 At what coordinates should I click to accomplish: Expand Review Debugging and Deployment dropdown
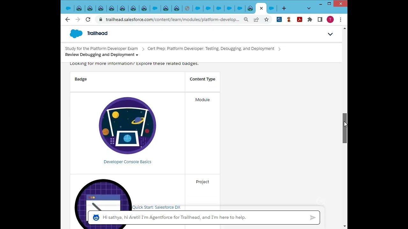pos(102,55)
